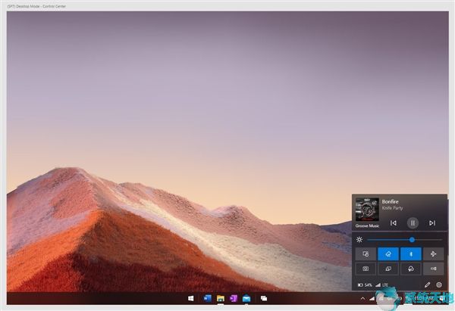This screenshot has height=311, width=455.
Task: Toggle the last quick action in second row
Action: 433,269
